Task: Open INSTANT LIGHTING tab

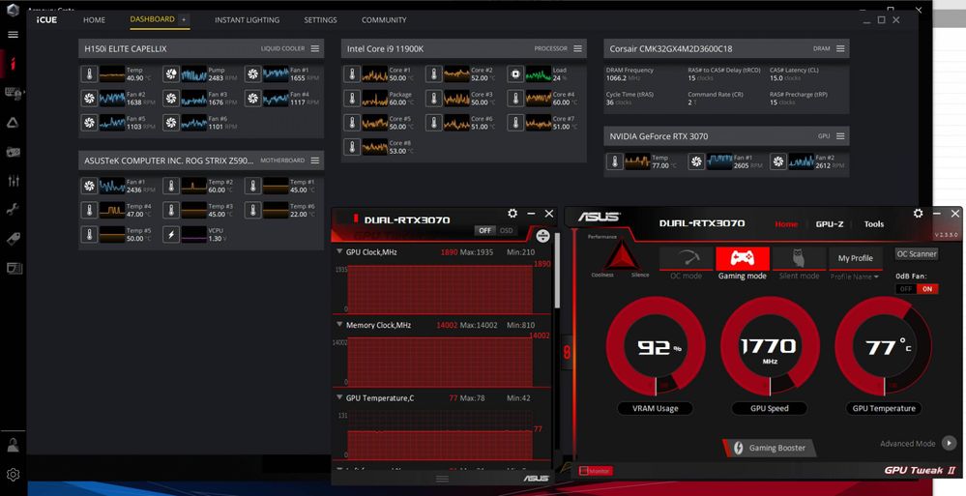Action: pyautogui.click(x=247, y=19)
